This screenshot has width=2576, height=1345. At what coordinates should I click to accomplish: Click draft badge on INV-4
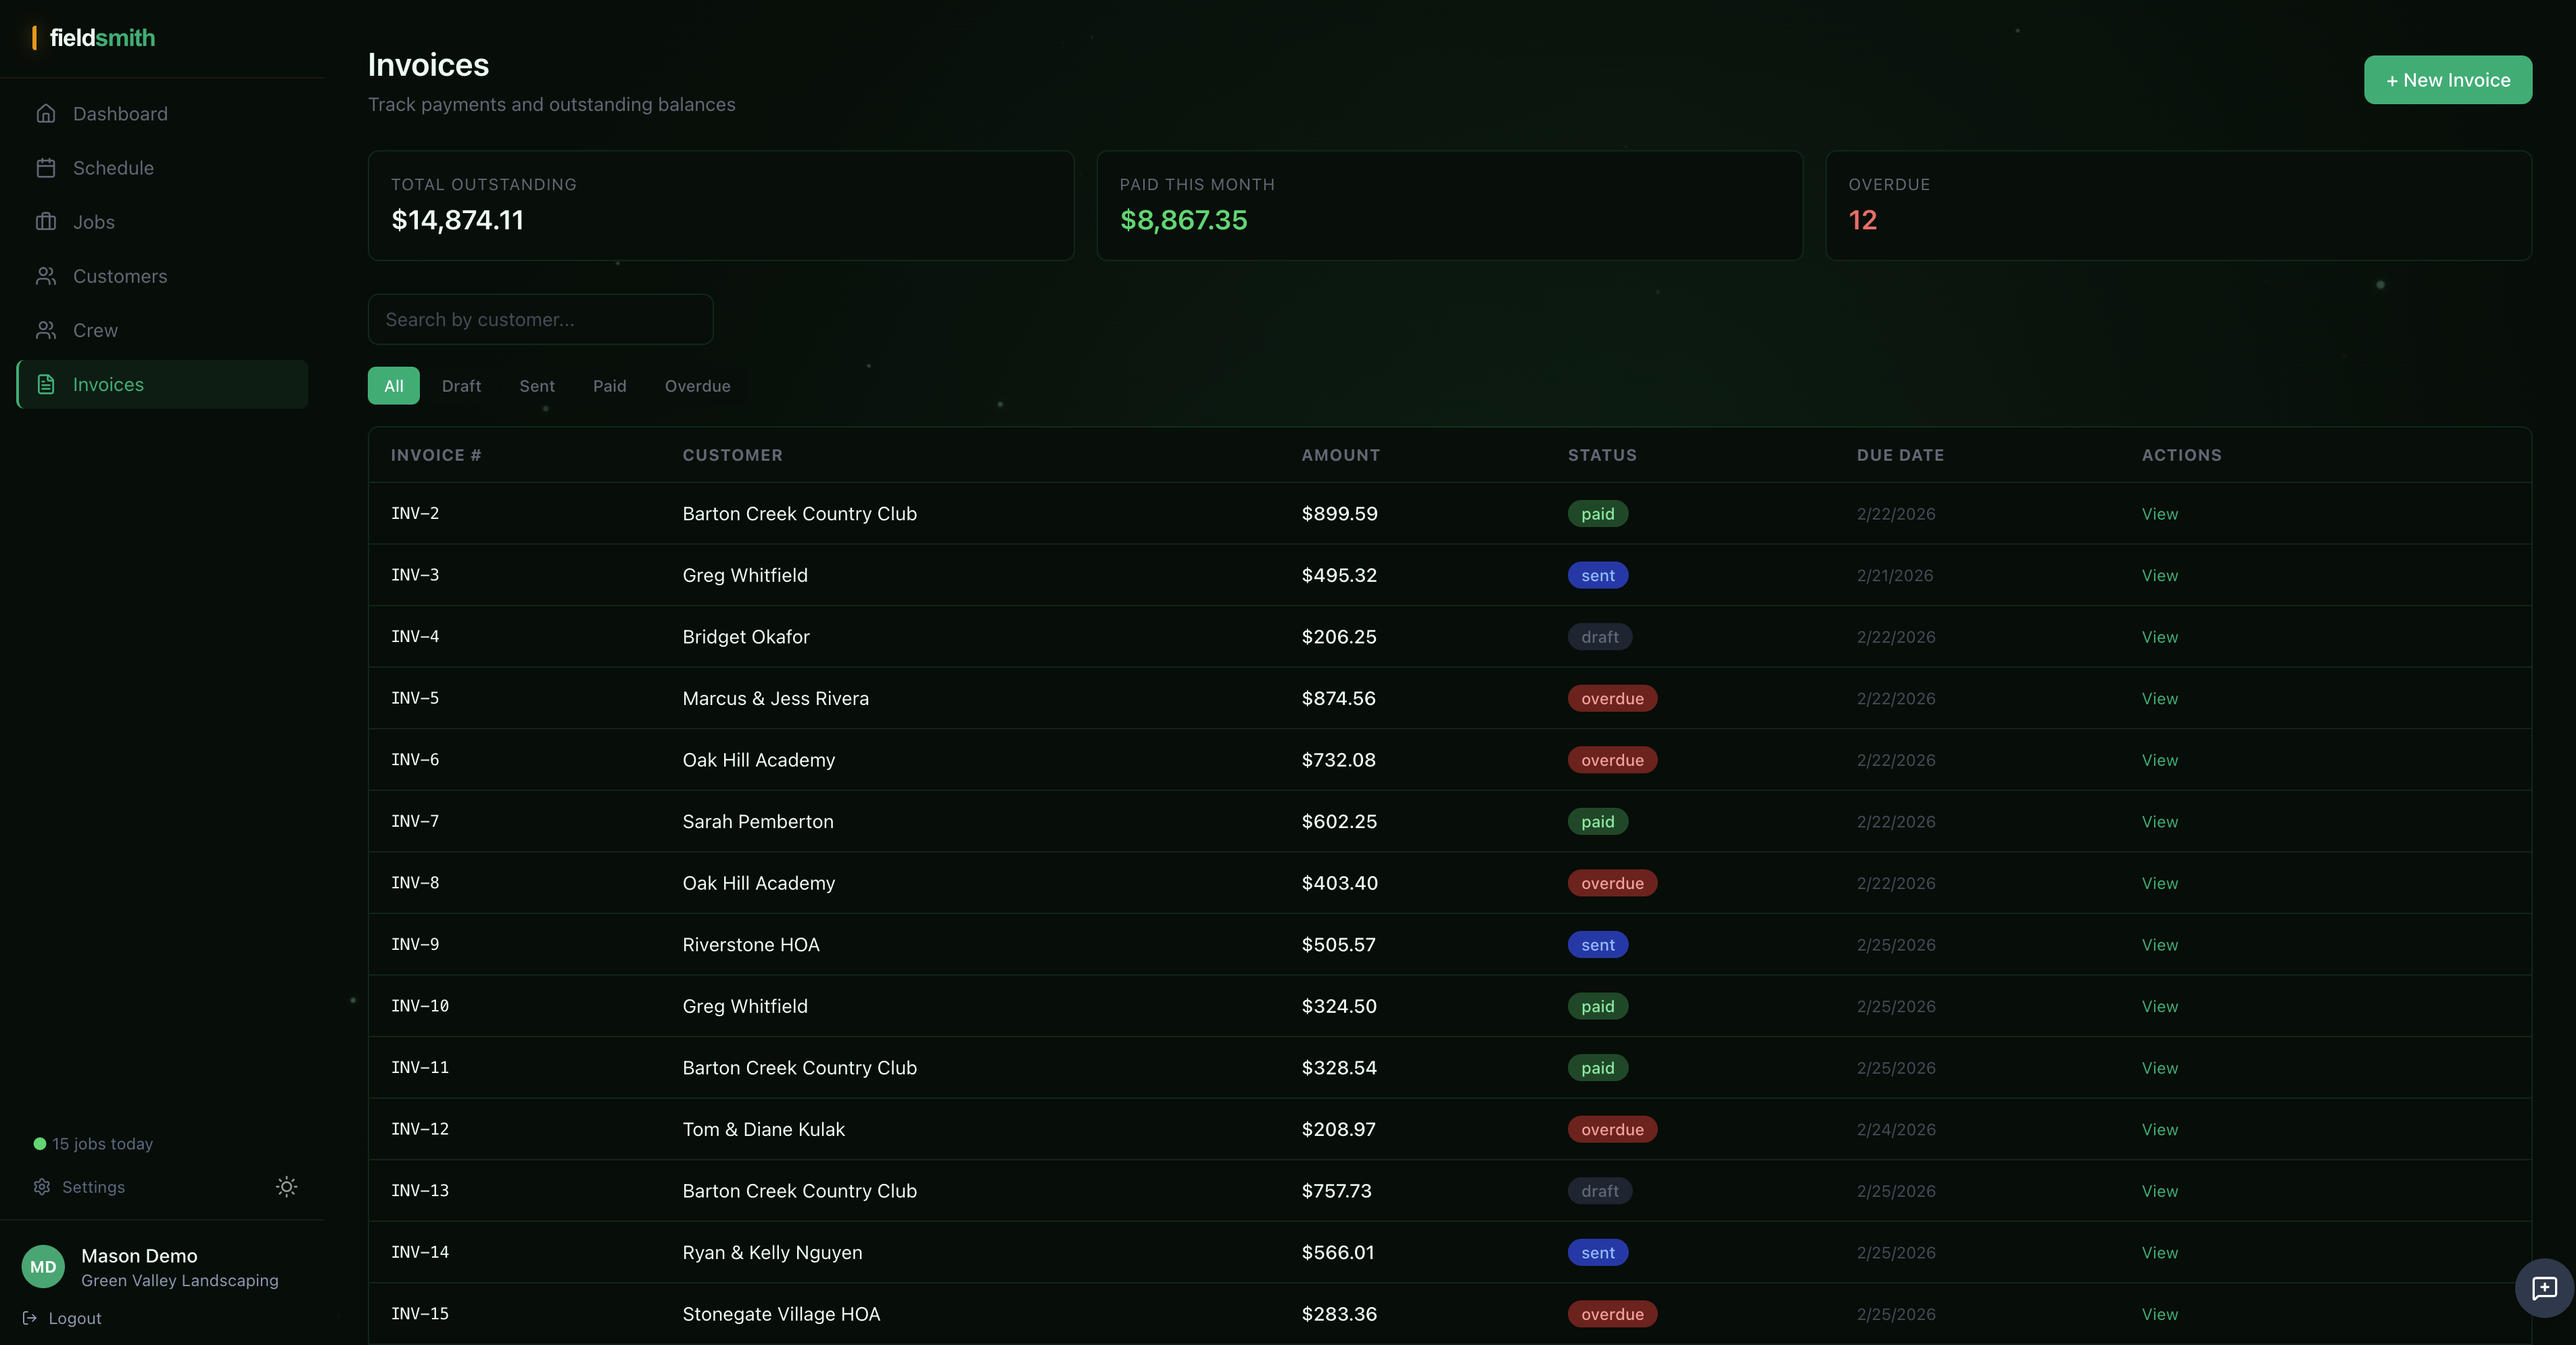pos(1600,637)
